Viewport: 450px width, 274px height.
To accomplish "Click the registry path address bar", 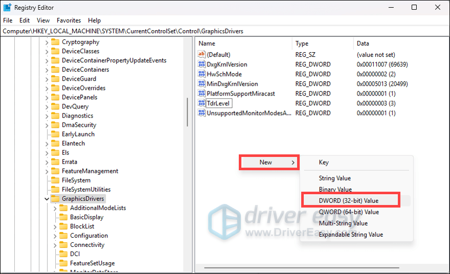I will coord(225,31).
